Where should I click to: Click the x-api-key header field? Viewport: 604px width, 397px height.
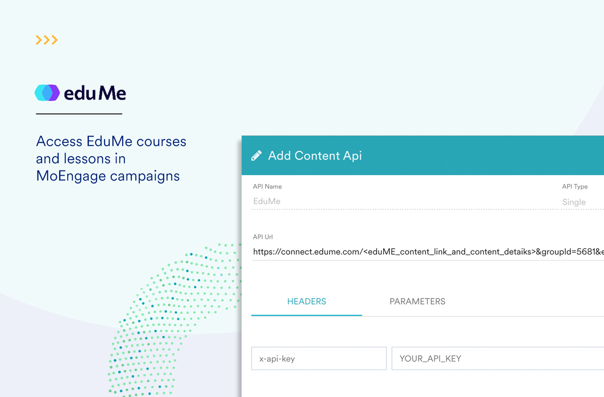[x=318, y=358]
